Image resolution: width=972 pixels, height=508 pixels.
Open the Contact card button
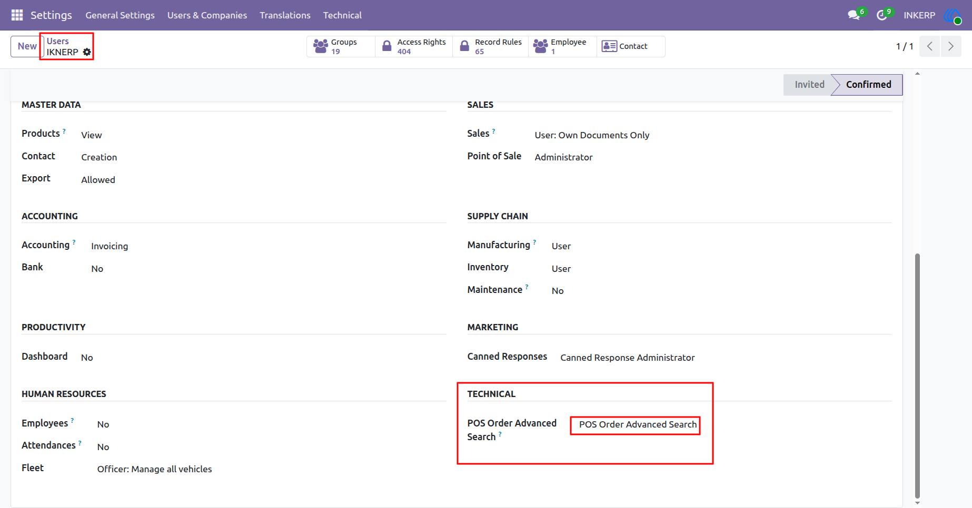(x=631, y=46)
